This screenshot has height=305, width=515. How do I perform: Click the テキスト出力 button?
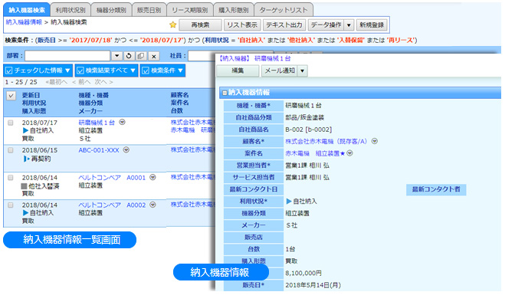pos(284,25)
